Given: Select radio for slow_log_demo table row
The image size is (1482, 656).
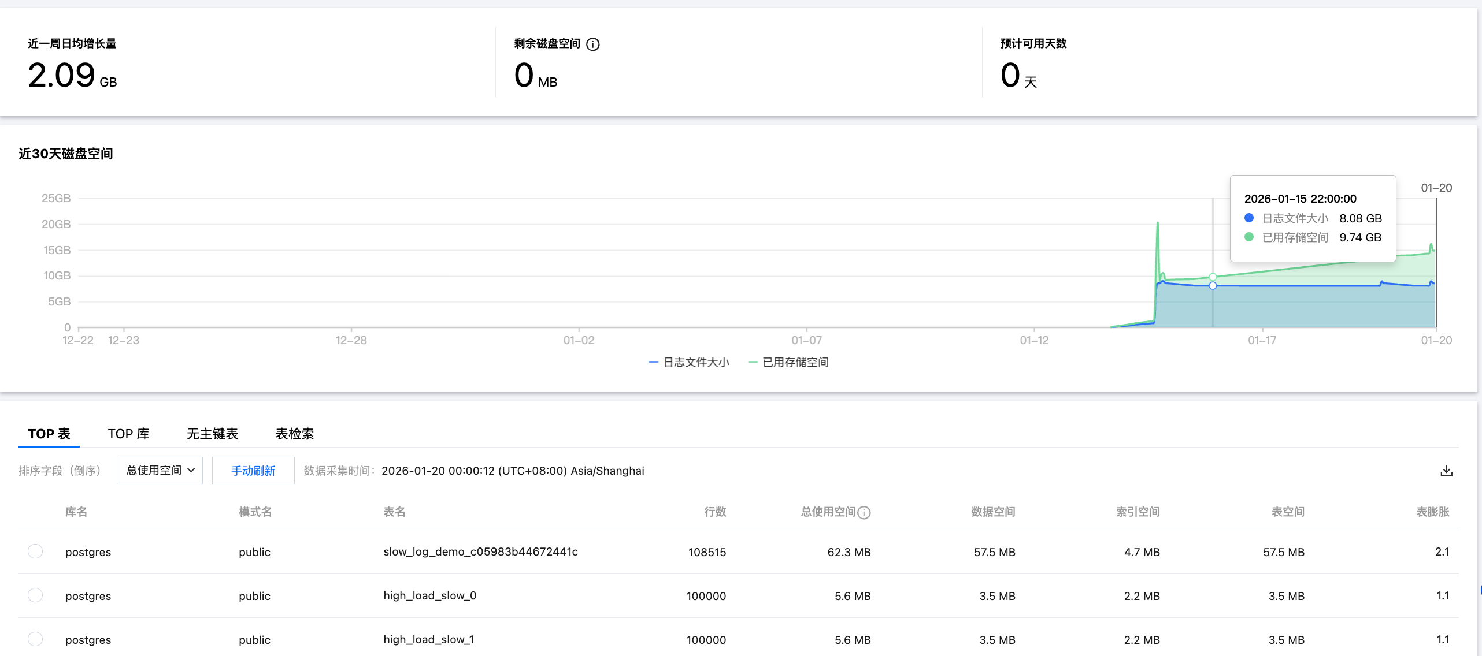Looking at the screenshot, I should pyautogui.click(x=35, y=551).
